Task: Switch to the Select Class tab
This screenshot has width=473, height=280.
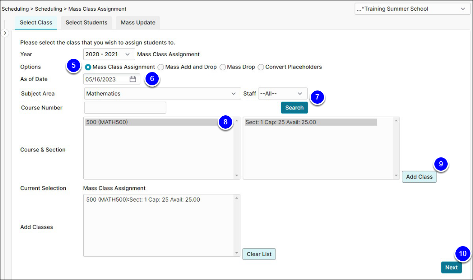Action: (36, 23)
